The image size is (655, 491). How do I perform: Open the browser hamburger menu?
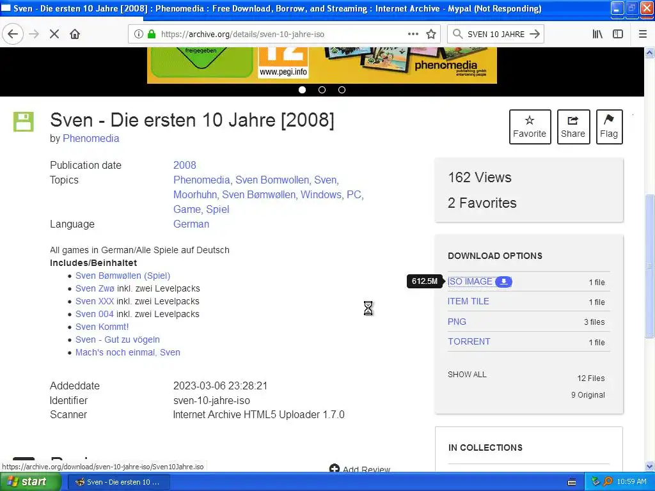[x=643, y=35]
